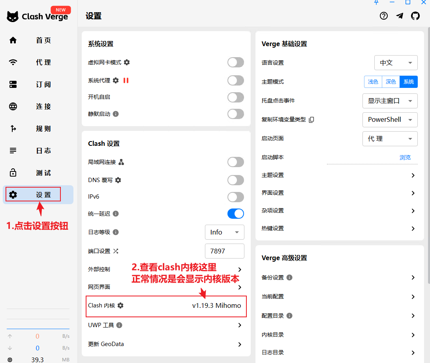The height and width of the screenshot is (363, 430).
Task: Open the 语言设置 dropdown showing 中文
Action: pos(396,63)
